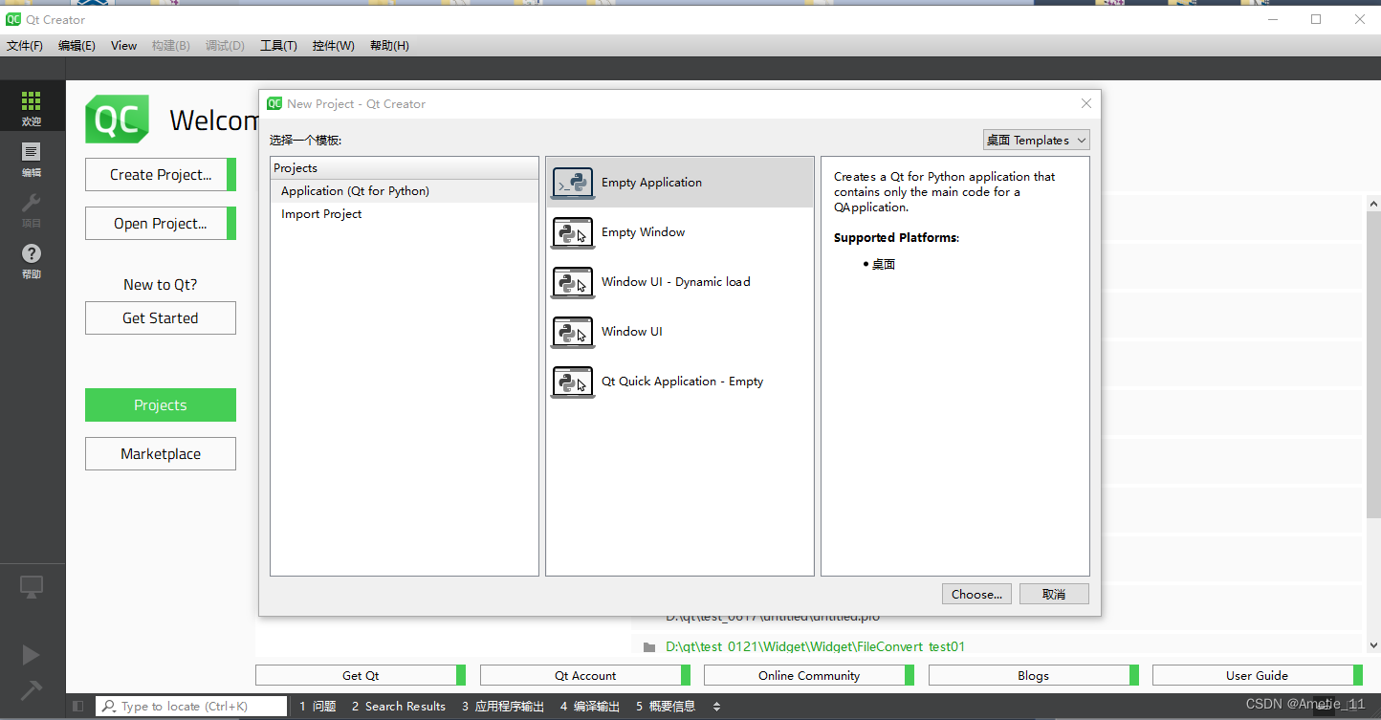The height and width of the screenshot is (720, 1381).
Task: Select the Empty Application template icon
Action: [573, 183]
